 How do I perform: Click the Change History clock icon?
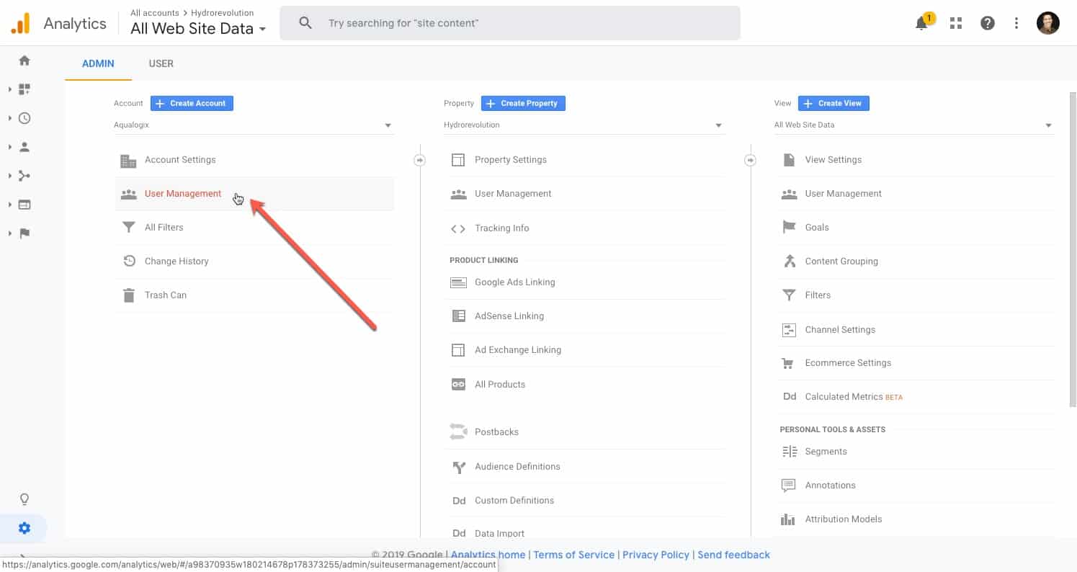[x=129, y=262]
